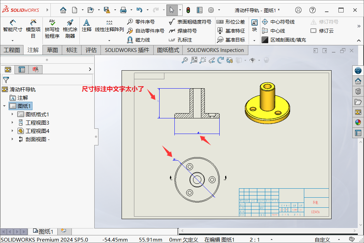Run 拼写检验程序 spell checker

52,29
